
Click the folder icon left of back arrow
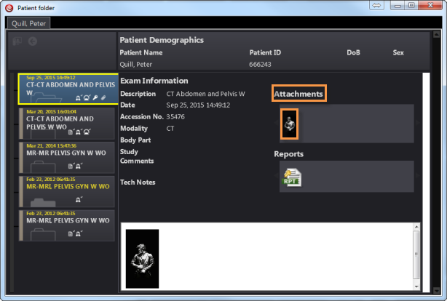coord(18,41)
